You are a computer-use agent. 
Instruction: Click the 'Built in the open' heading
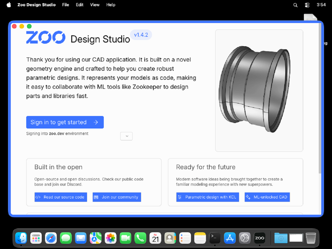point(58,167)
